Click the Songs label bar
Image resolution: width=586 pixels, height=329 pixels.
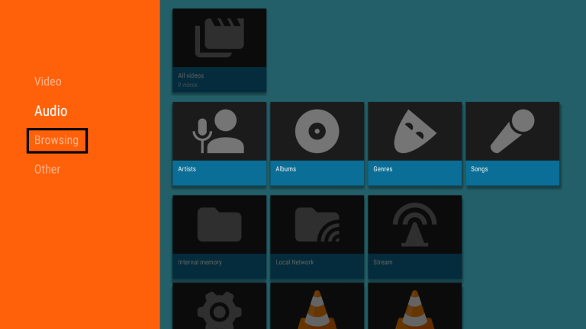pyautogui.click(x=513, y=173)
